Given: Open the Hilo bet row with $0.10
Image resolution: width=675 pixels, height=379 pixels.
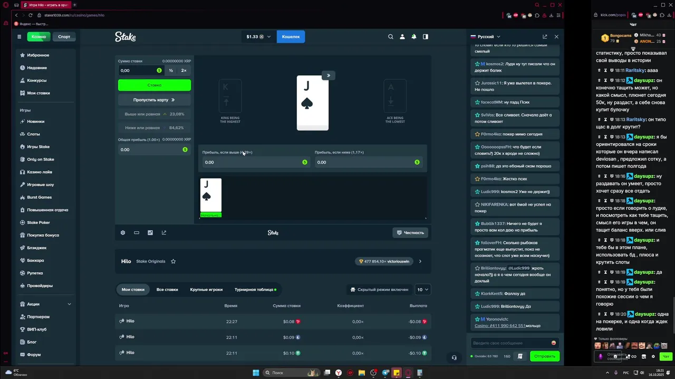Looking at the screenshot, I should pos(273,353).
